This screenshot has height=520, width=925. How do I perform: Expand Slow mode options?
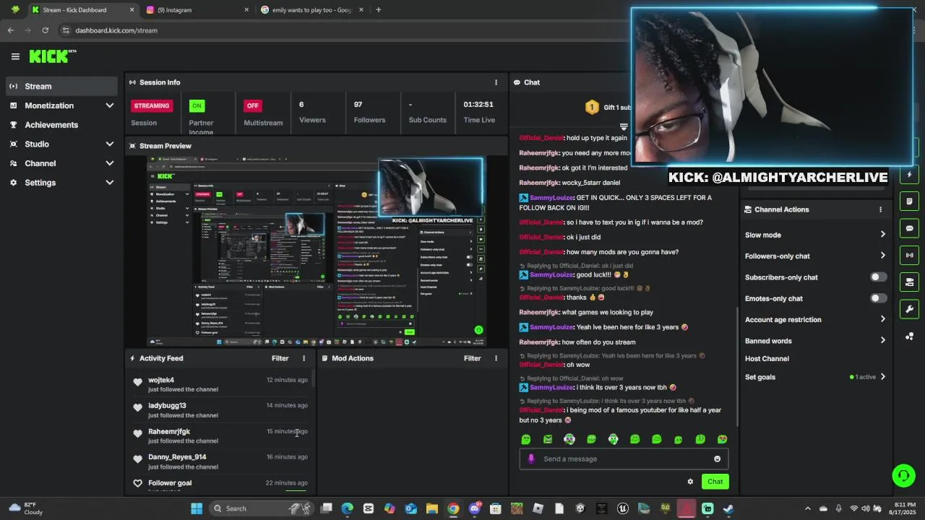pos(815,235)
